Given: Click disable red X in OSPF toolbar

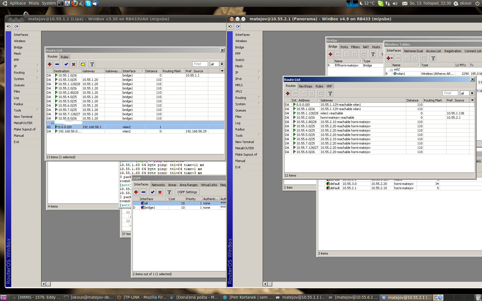Looking at the screenshot, I should (160, 192).
